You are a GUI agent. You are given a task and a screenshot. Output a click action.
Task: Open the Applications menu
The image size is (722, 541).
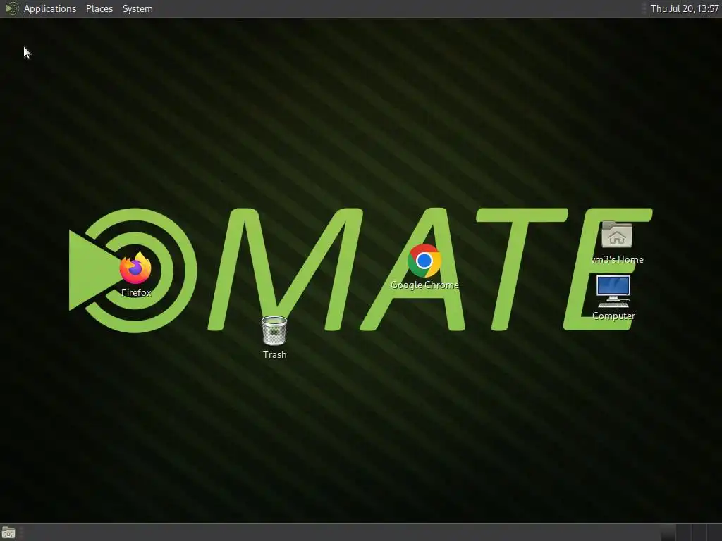(50, 8)
